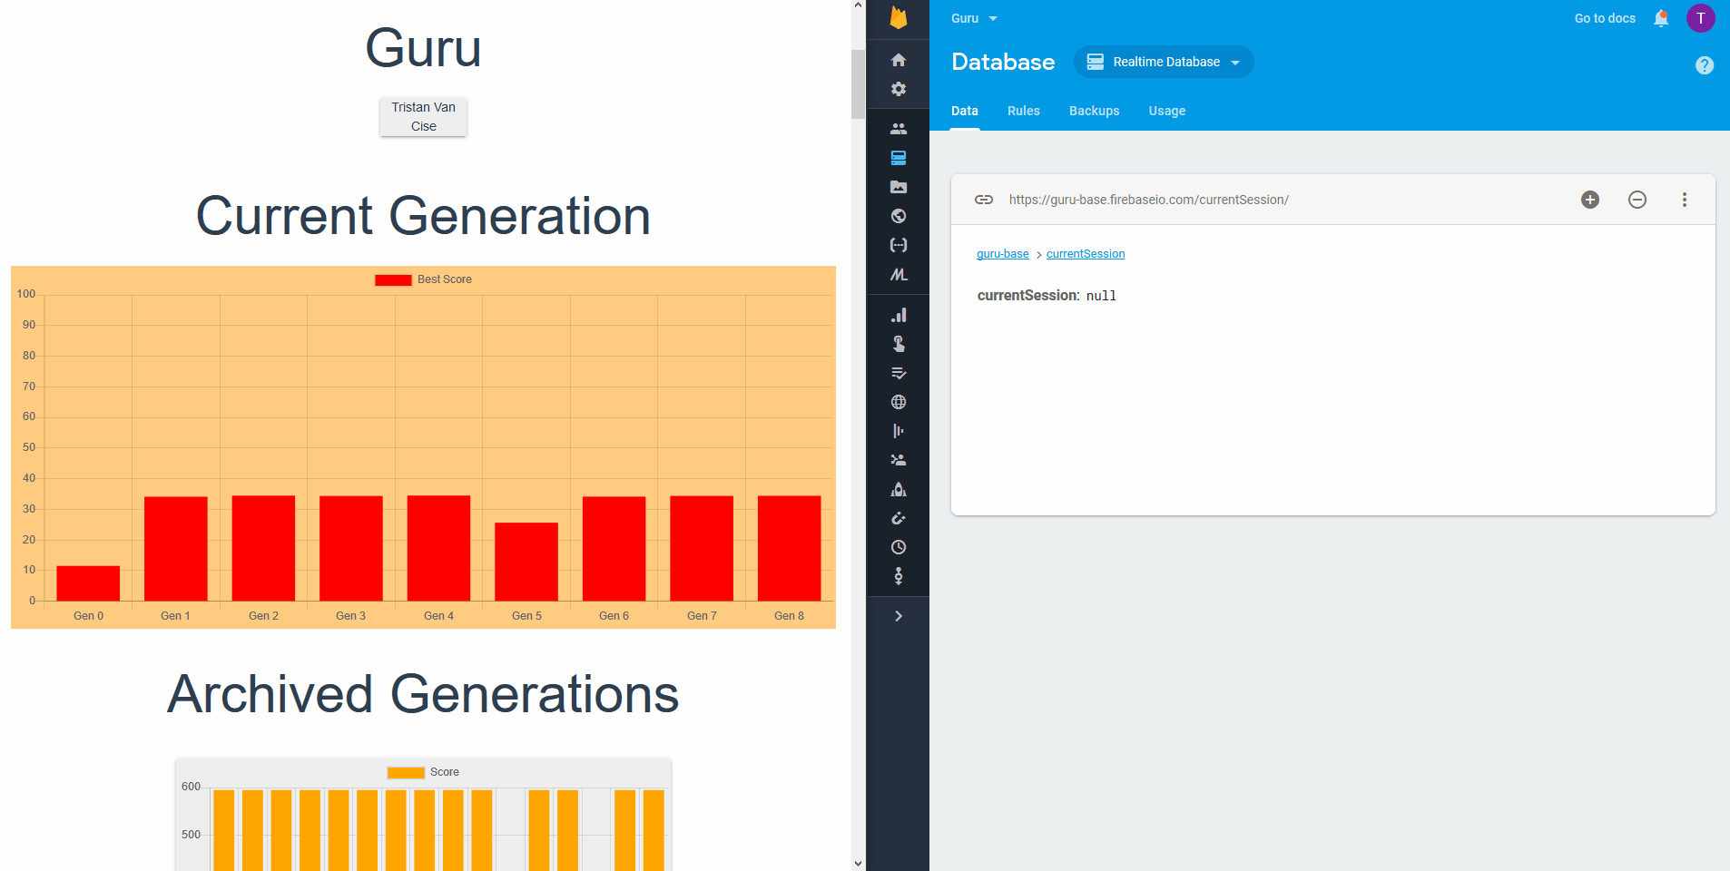Click the Gen 0 bar in chart

(88, 583)
